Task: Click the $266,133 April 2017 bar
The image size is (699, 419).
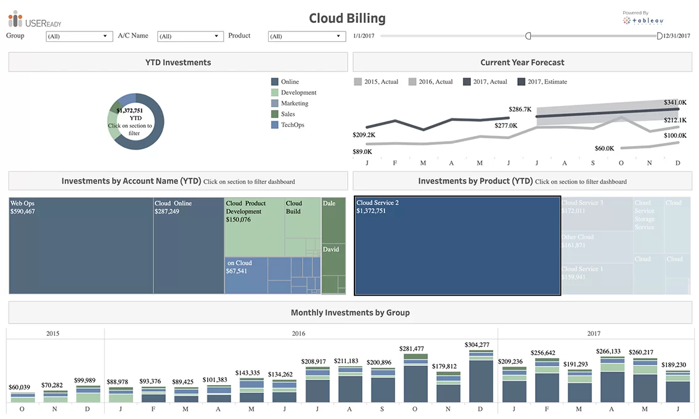Action: [613, 380]
